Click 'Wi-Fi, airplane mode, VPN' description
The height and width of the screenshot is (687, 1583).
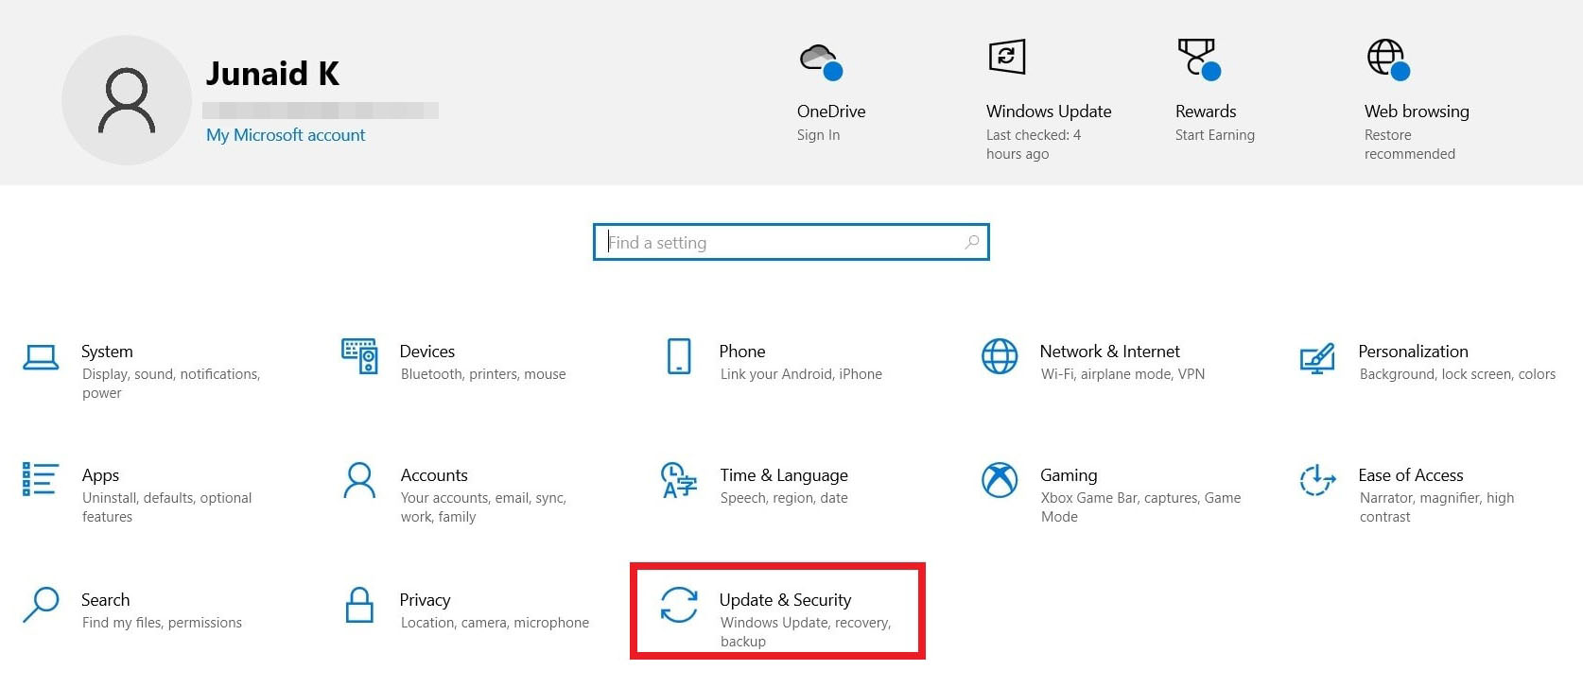click(x=1122, y=374)
